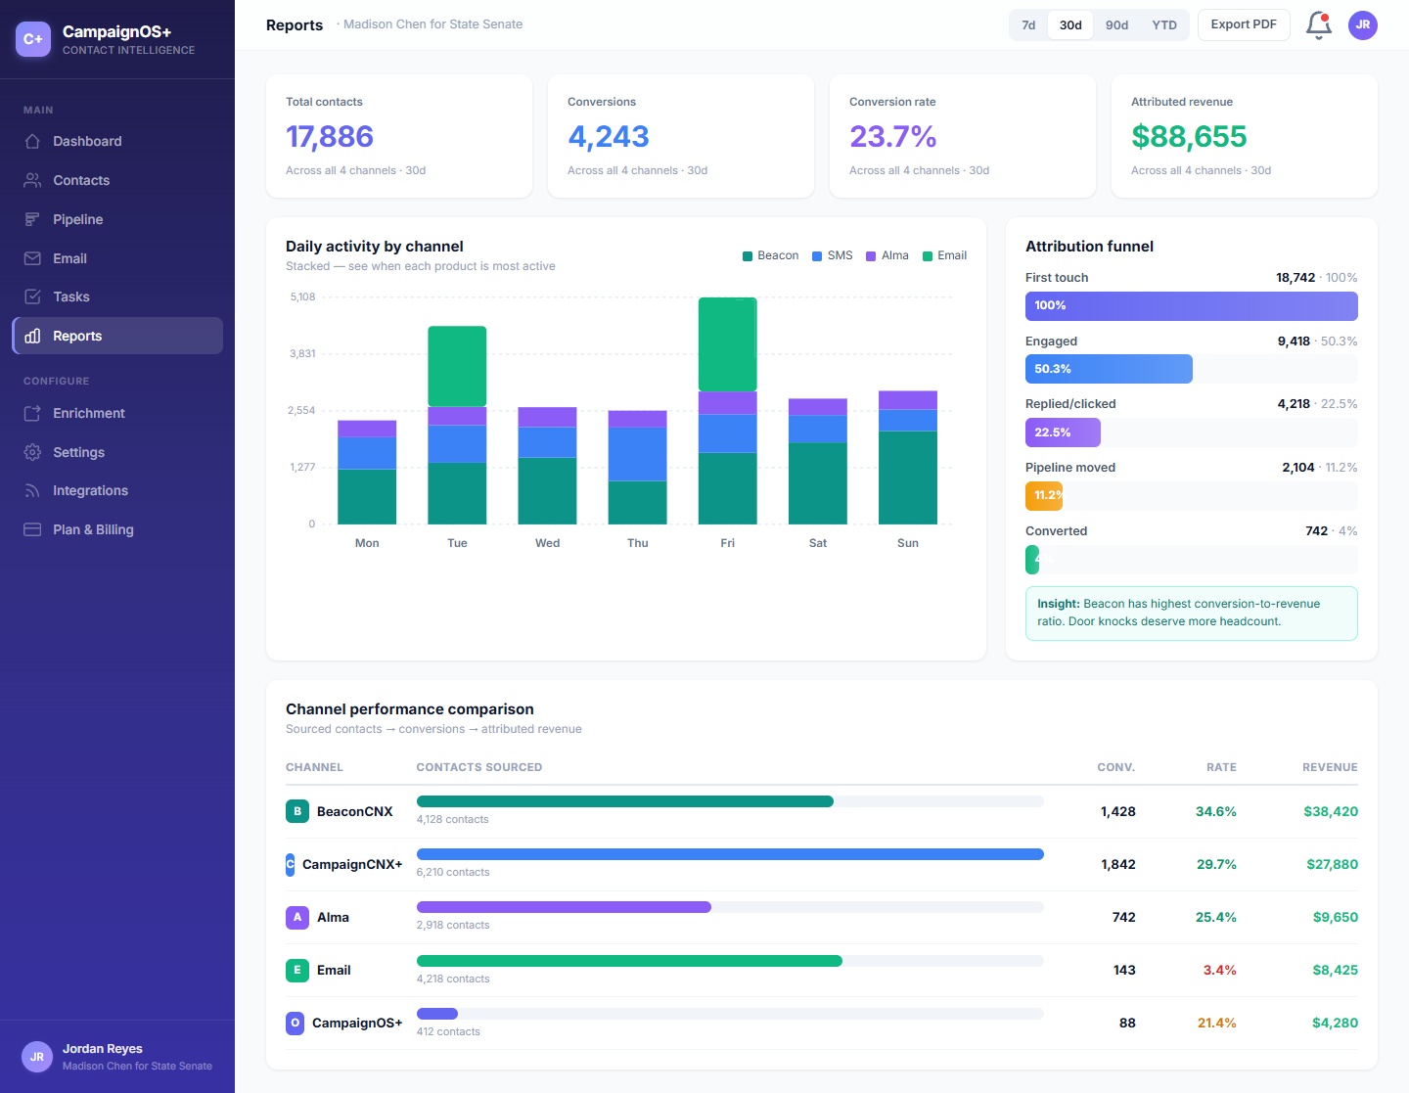Open the Pipeline page
Image resolution: width=1409 pixels, height=1093 pixels.
(x=117, y=219)
